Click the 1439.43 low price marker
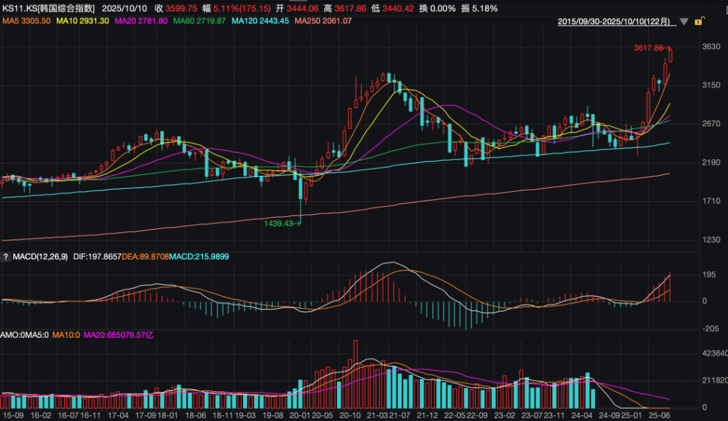 point(282,223)
